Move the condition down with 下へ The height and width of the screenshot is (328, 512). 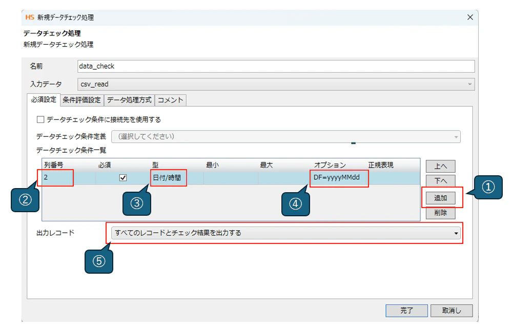point(440,181)
